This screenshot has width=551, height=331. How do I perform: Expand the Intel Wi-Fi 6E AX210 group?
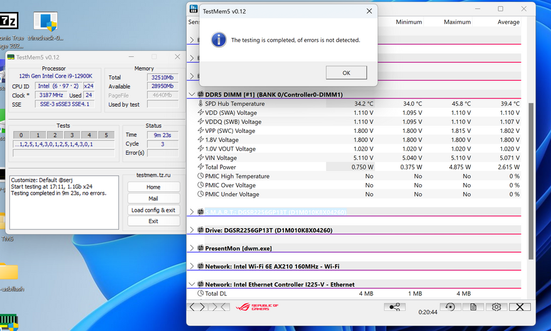coord(192,266)
